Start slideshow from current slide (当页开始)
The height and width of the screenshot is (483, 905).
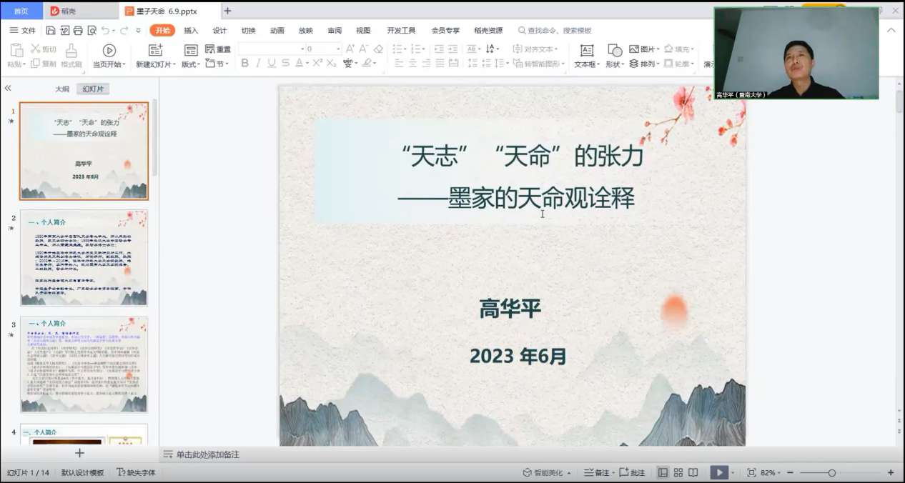109,51
